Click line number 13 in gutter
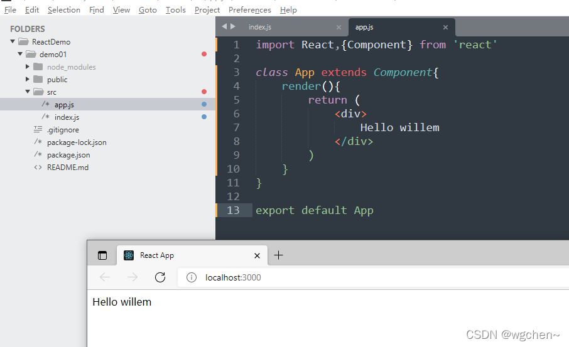 pos(234,210)
